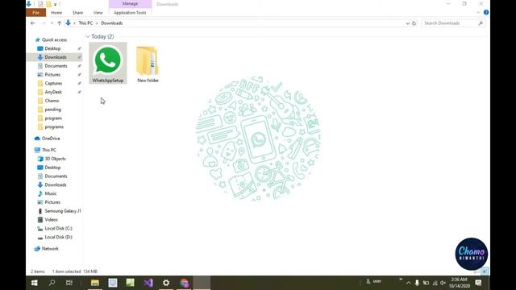Switch to the Share ribbon tab
Screen dimensions: 516x290
tap(77, 13)
